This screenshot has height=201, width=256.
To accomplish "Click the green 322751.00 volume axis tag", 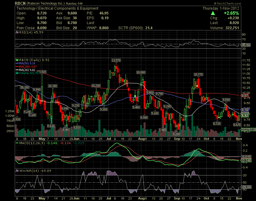I will click(248, 130).
